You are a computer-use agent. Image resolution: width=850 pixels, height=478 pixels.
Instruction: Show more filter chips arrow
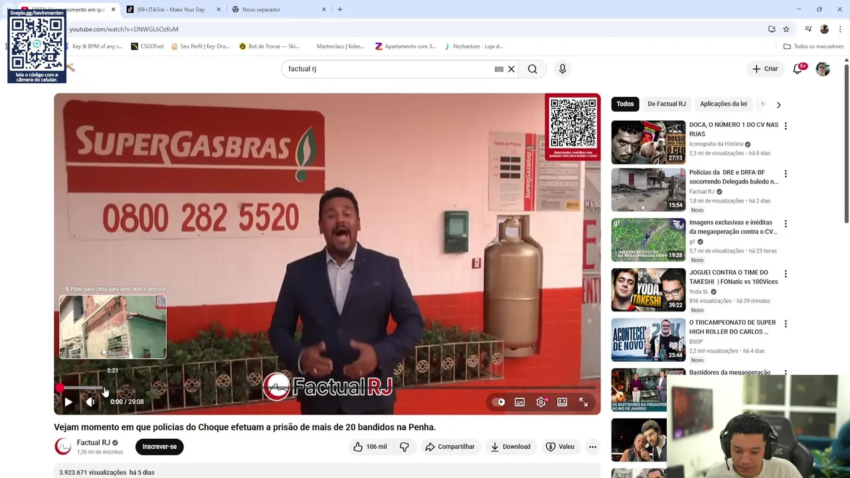778,104
